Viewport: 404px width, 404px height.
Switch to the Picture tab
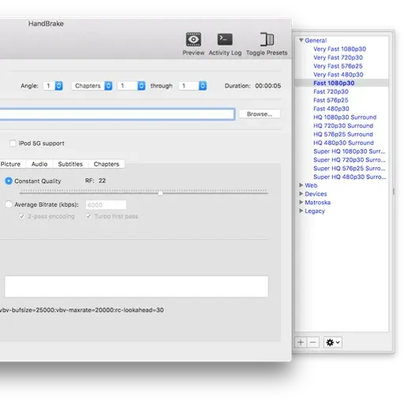point(12,164)
